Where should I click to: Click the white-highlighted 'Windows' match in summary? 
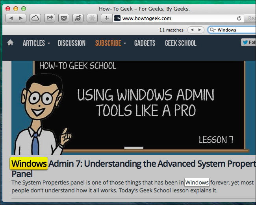click(197, 182)
